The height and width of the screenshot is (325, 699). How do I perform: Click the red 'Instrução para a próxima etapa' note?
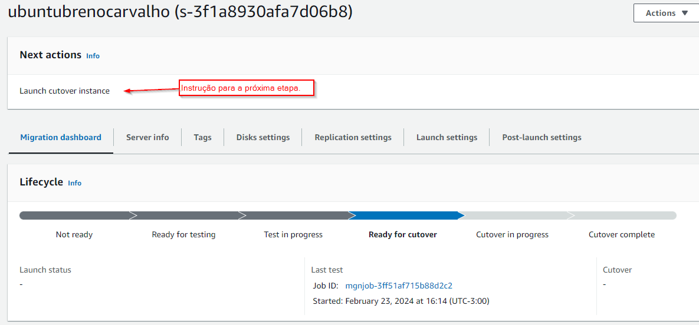point(247,88)
